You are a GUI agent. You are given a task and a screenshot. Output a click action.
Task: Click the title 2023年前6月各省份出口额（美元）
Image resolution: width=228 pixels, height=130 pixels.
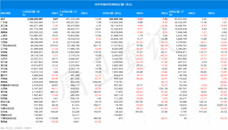[113, 4]
